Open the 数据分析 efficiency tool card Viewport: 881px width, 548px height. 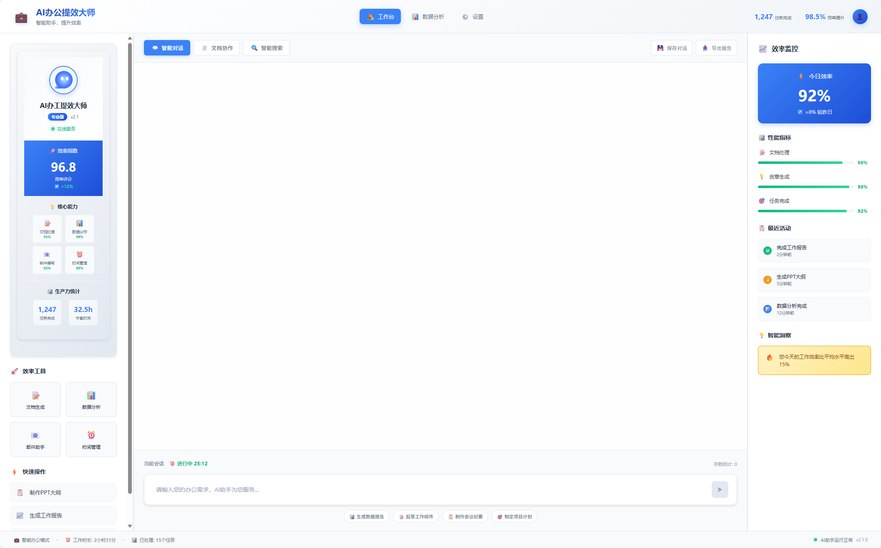pos(91,400)
